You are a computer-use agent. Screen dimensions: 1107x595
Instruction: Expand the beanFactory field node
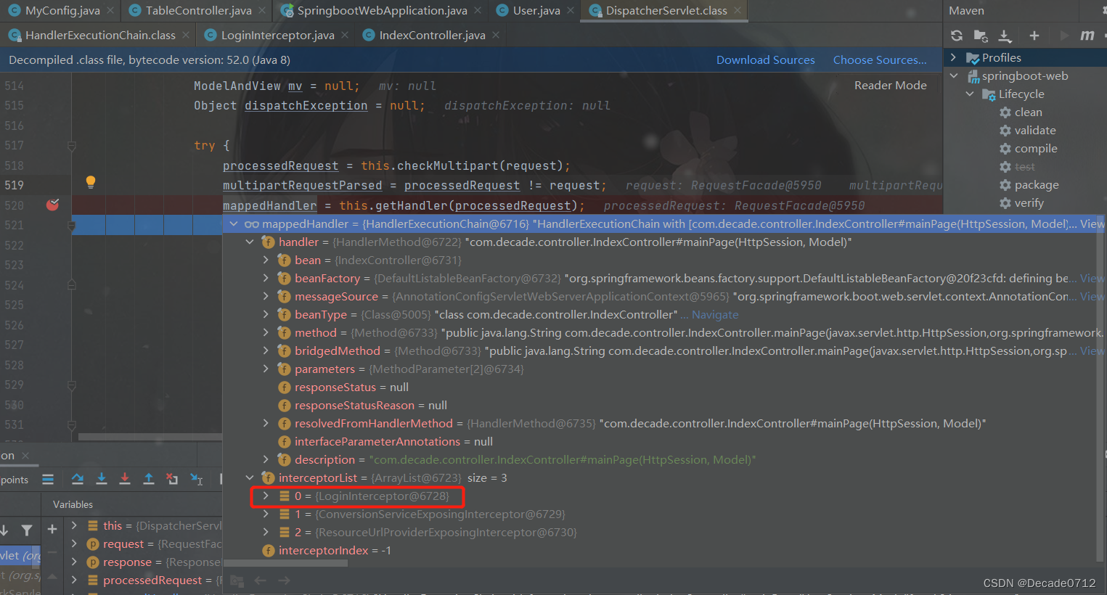[x=266, y=278]
